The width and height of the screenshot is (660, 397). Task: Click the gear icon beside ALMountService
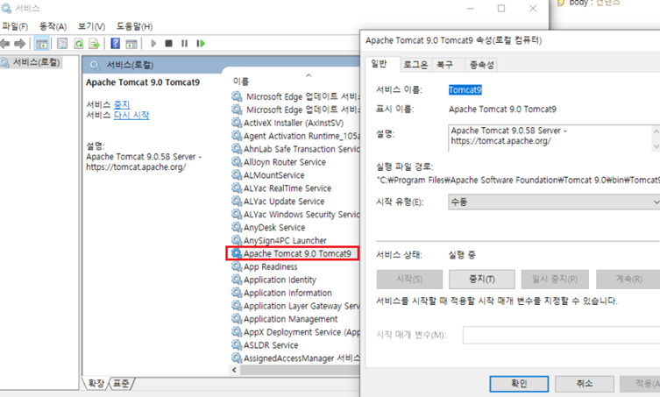point(237,174)
